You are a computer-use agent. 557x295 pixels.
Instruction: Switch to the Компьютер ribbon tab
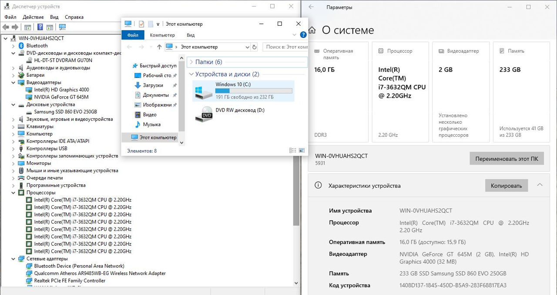[162, 35]
